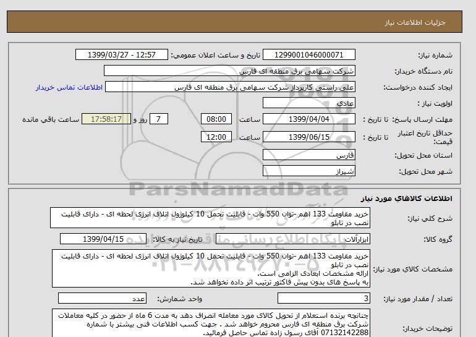Select price validity time 12:00
The width and height of the screenshot is (476, 337).
point(216,137)
